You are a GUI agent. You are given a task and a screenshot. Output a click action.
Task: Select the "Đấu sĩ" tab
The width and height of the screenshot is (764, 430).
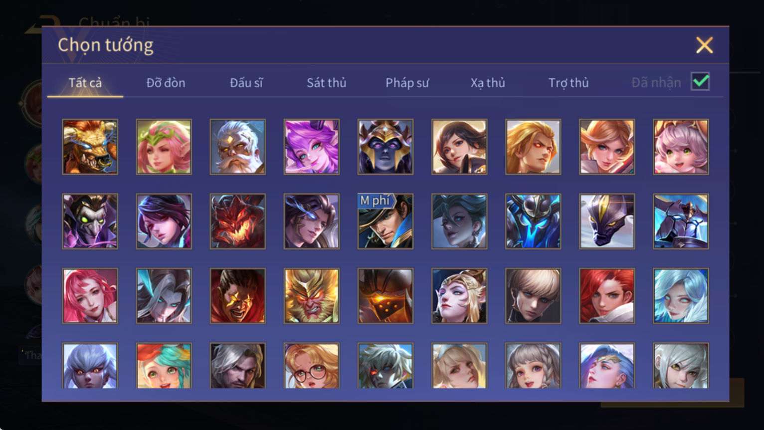[x=246, y=83]
